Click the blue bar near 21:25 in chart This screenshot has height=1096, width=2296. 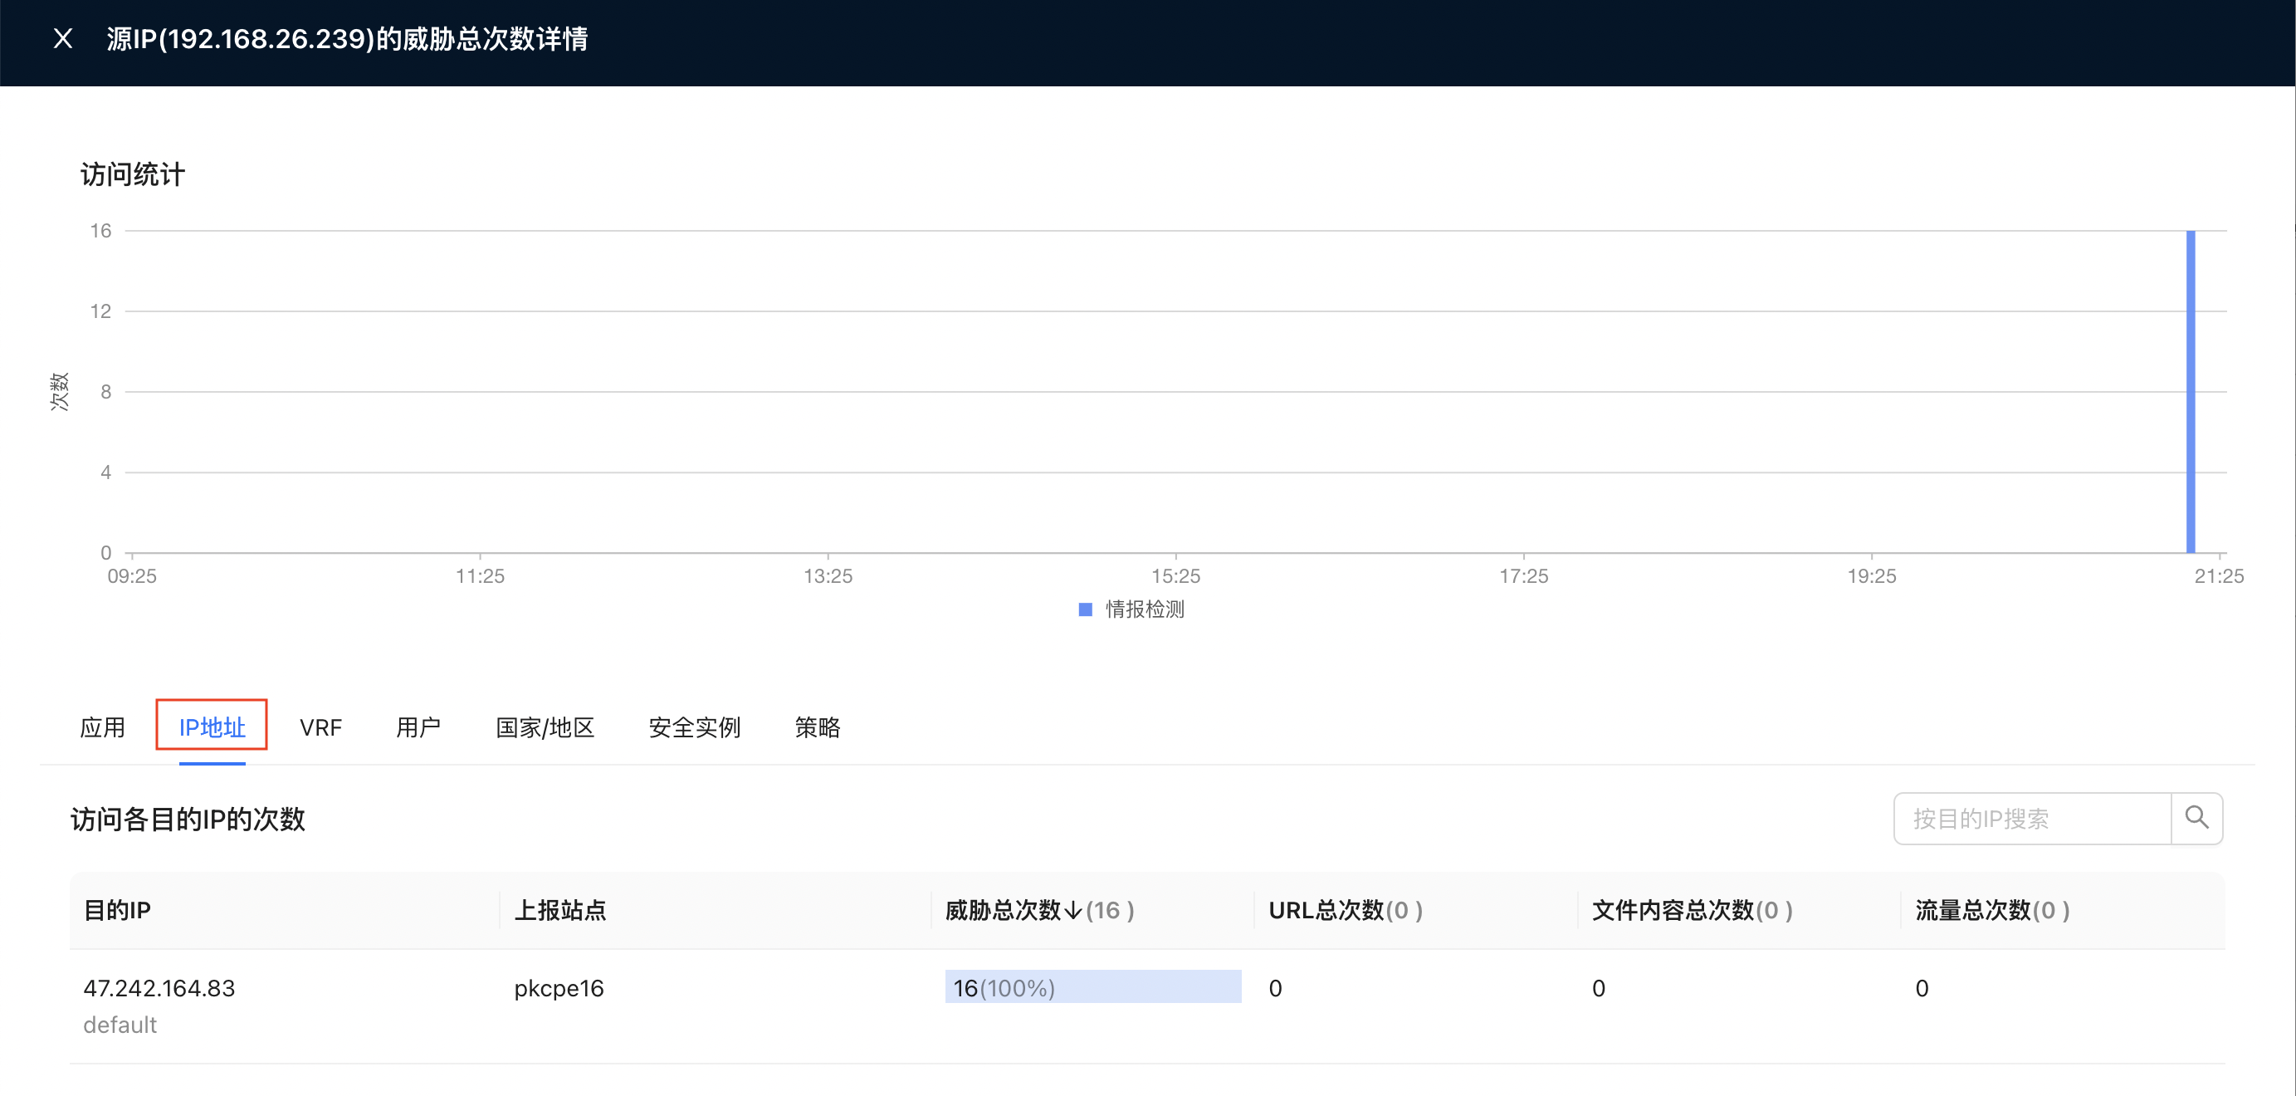(2190, 392)
